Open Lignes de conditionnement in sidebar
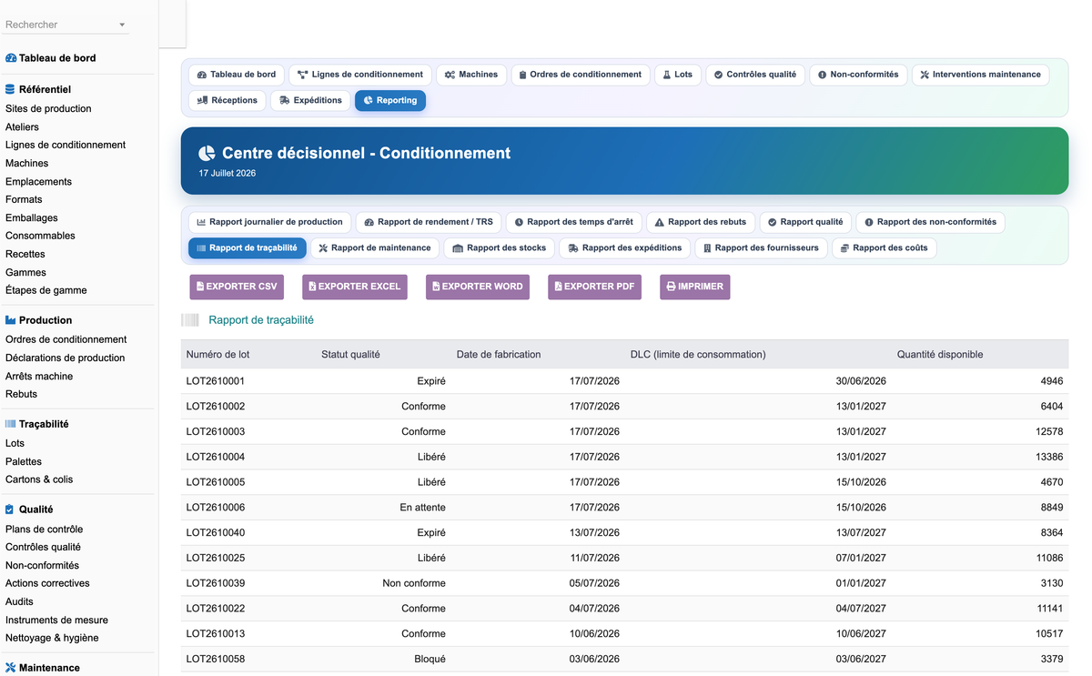Viewport: 1092px width, 676px height. (66, 145)
